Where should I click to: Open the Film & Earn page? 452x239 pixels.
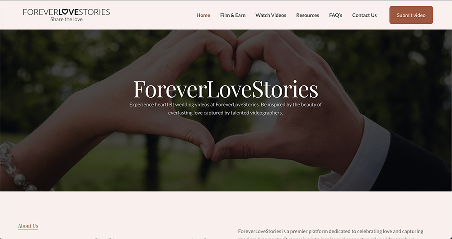233,15
